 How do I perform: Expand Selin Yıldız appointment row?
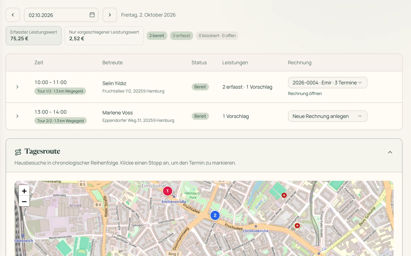17,87
